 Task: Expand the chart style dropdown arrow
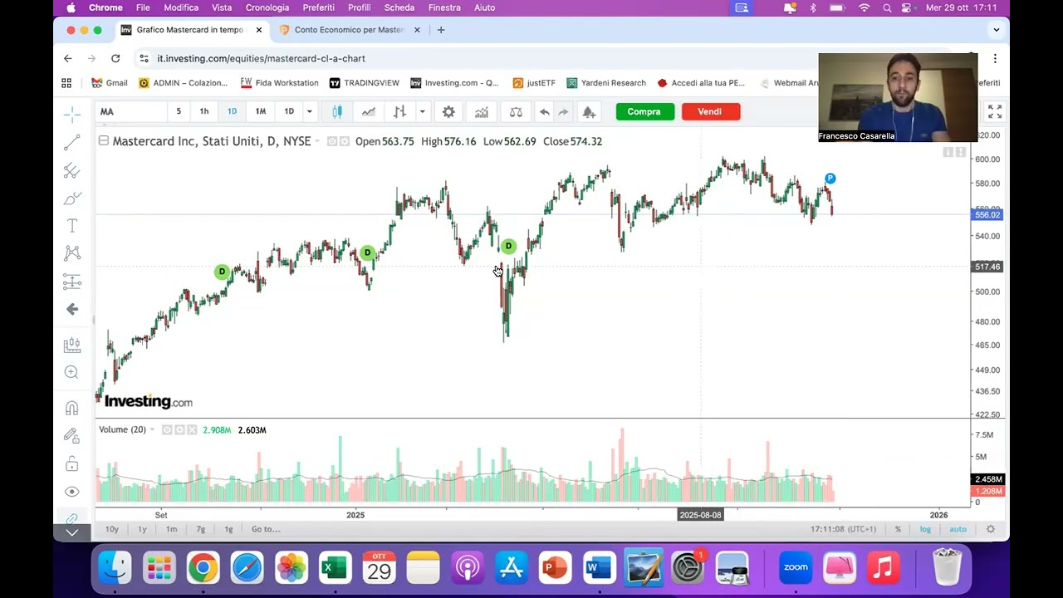[x=422, y=111]
